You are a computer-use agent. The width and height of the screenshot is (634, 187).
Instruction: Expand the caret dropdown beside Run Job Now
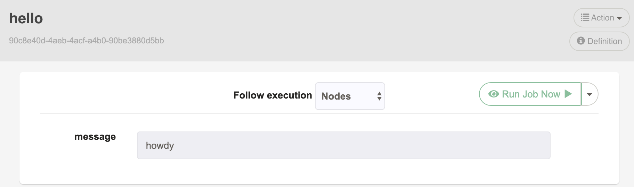[x=590, y=94]
